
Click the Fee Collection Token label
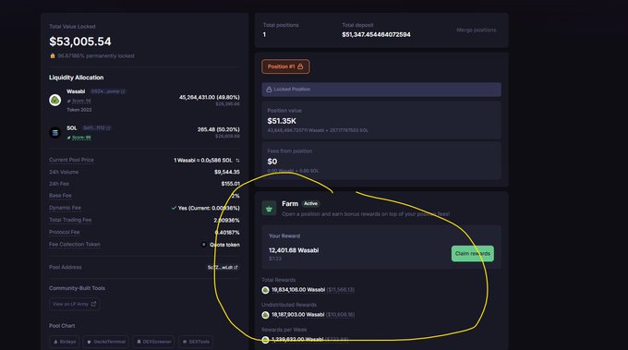click(x=75, y=245)
